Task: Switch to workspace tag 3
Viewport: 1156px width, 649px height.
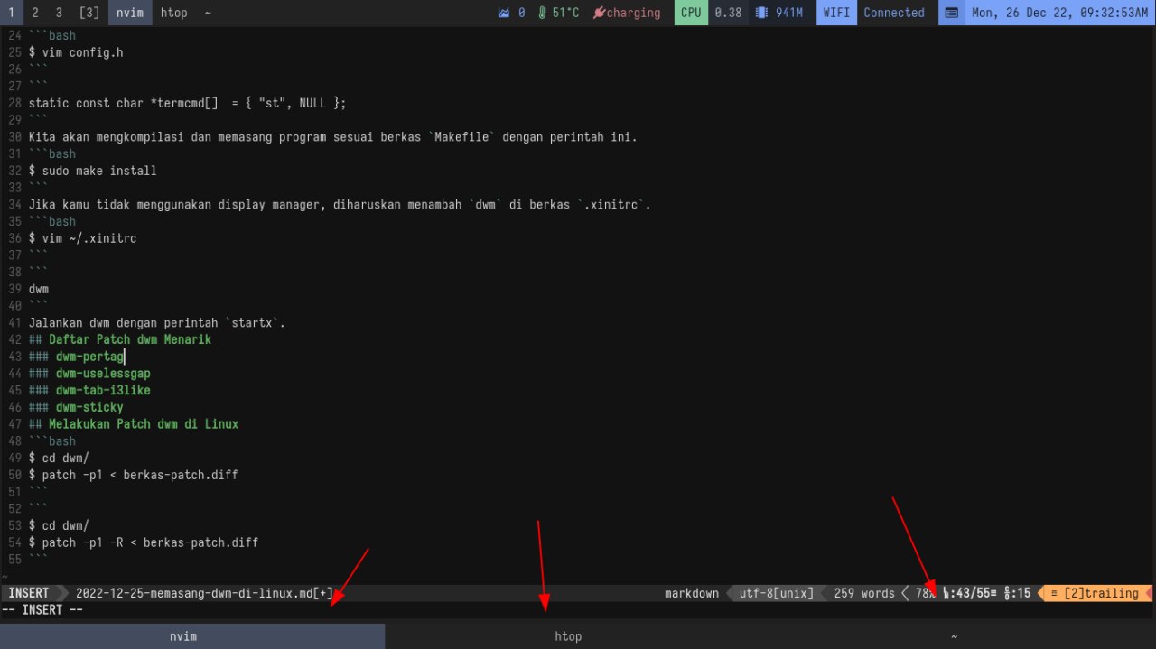Action: point(59,13)
